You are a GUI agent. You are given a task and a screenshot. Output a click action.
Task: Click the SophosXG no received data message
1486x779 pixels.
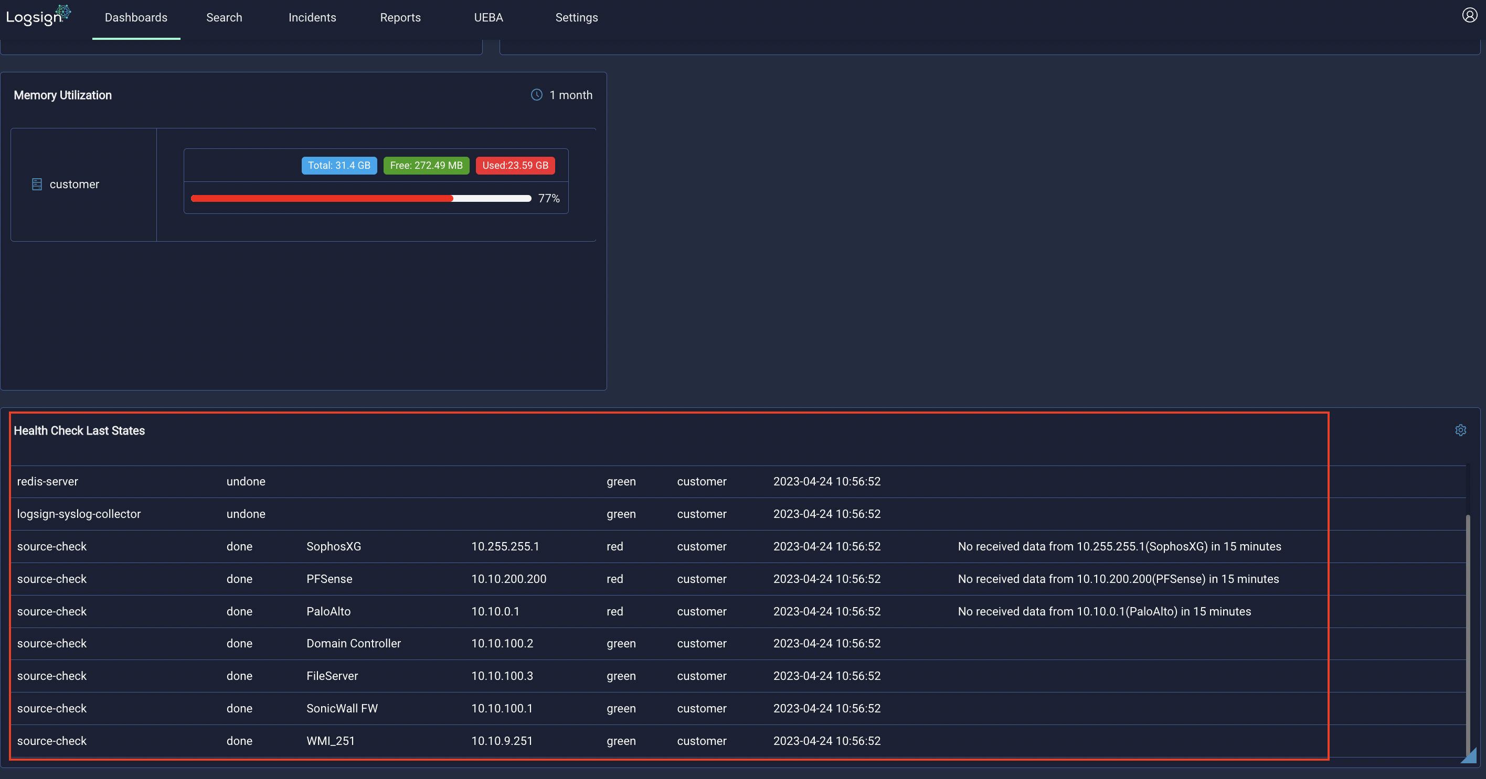pos(1119,546)
